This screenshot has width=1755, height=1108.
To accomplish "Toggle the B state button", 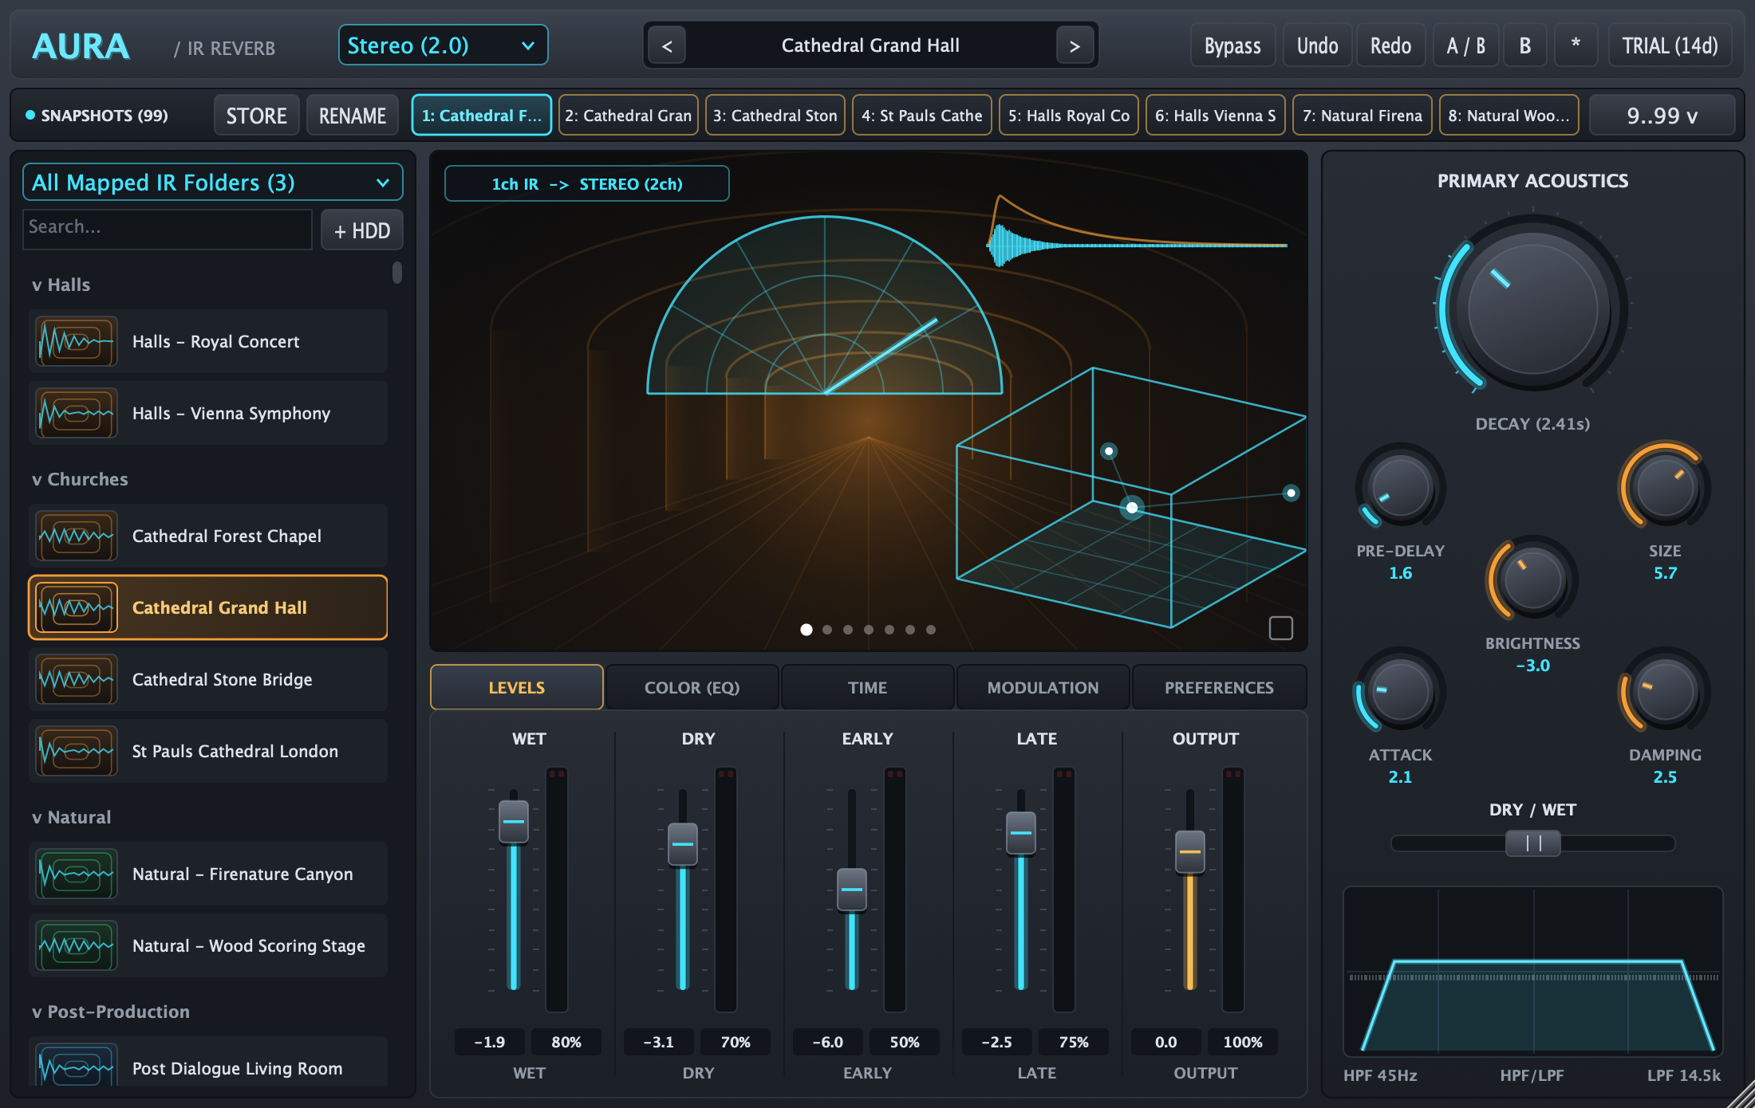I will (1525, 45).
